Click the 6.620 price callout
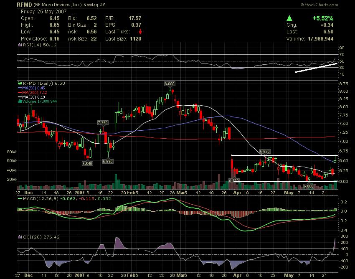Image resolution: width=355 pixels, height=279 pixels. 265,152
